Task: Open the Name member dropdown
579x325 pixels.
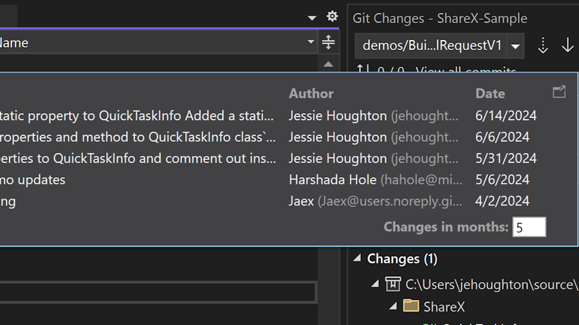Action: 311,42
